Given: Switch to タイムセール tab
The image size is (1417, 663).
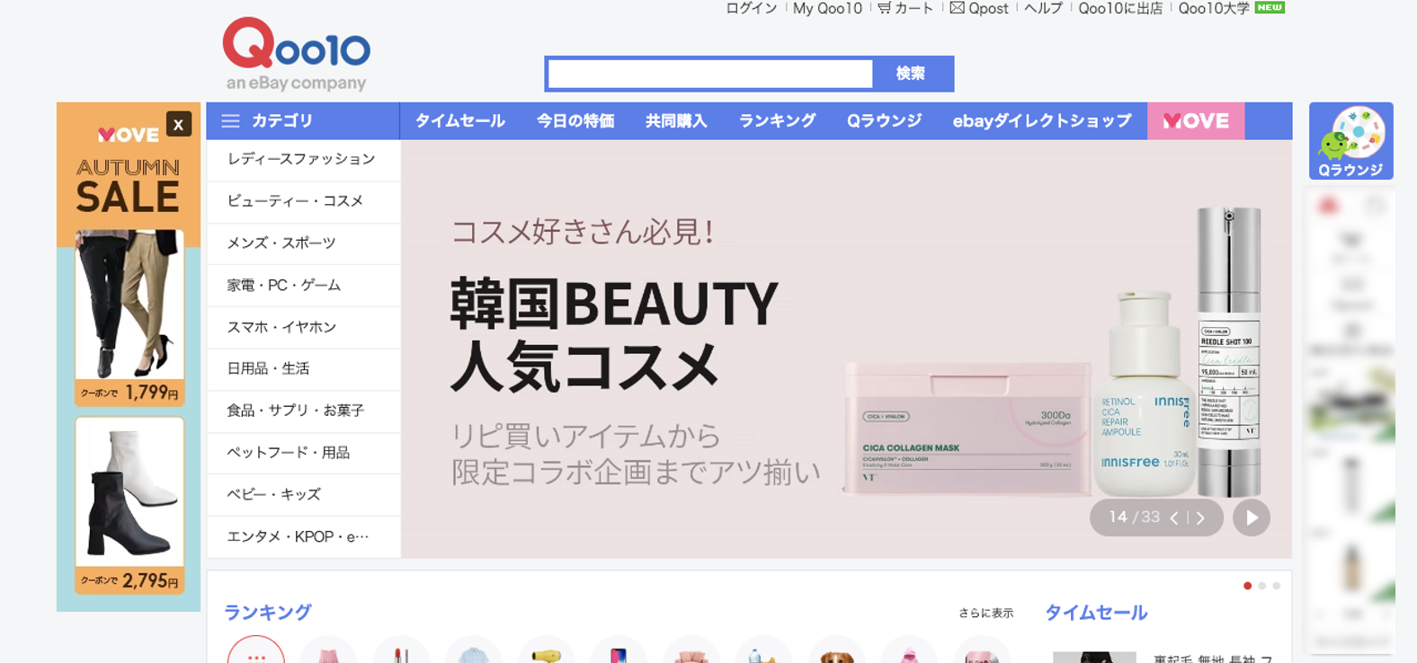Looking at the screenshot, I should (x=459, y=121).
